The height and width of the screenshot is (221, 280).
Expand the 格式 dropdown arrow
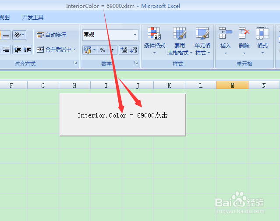coord(262,53)
